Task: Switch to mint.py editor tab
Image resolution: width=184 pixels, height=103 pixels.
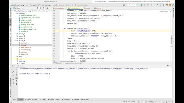Action: [x=88, y=8]
